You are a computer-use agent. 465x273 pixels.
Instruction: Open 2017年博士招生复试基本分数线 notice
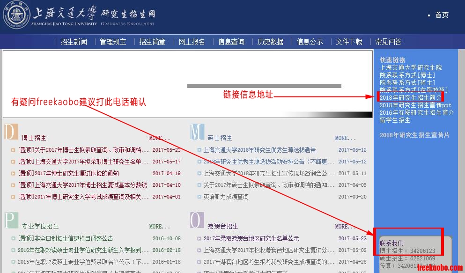(82, 185)
